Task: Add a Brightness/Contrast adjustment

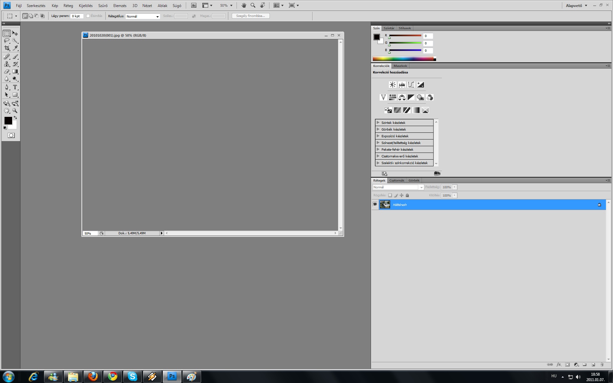Action: [392, 85]
